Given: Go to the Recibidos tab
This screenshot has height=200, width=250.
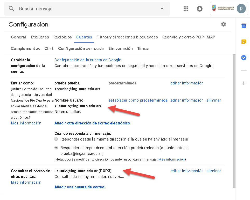Looking at the screenshot, I should [x=63, y=37].
